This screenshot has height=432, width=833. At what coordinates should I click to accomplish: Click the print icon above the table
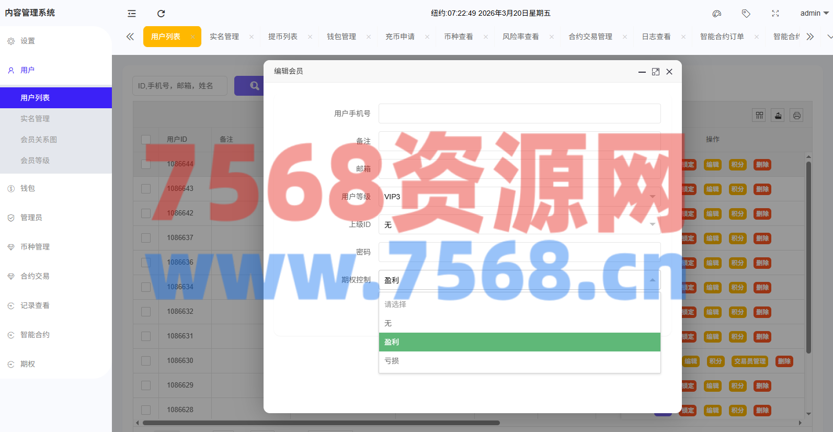[x=796, y=116]
